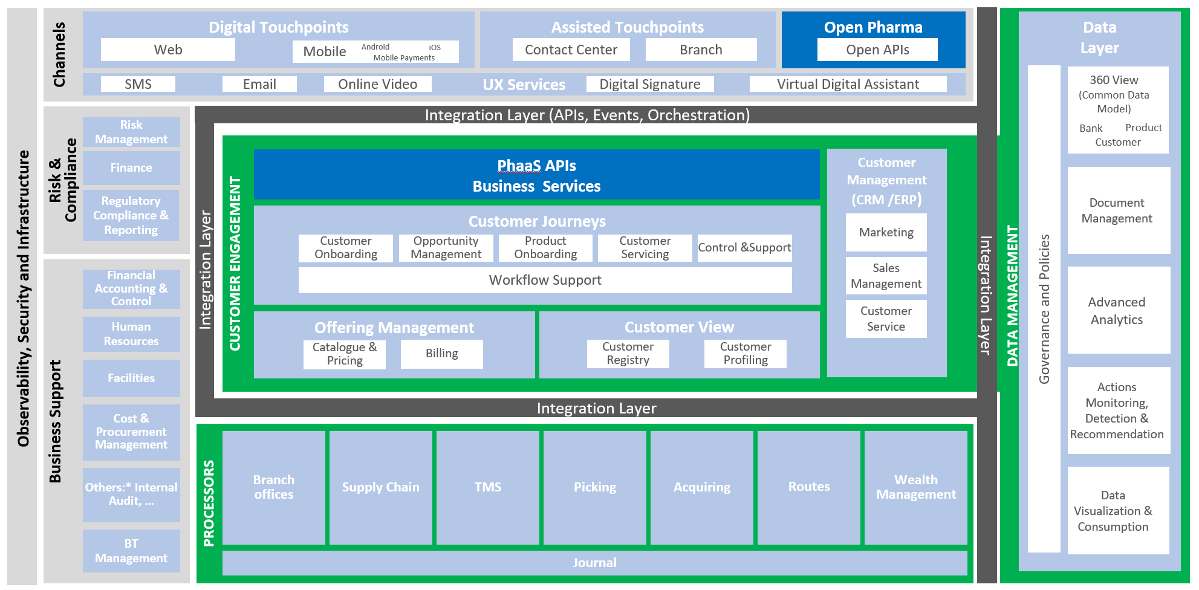The image size is (1199, 590).
Task: Switch to the Open Pharma tab
Action: (873, 27)
